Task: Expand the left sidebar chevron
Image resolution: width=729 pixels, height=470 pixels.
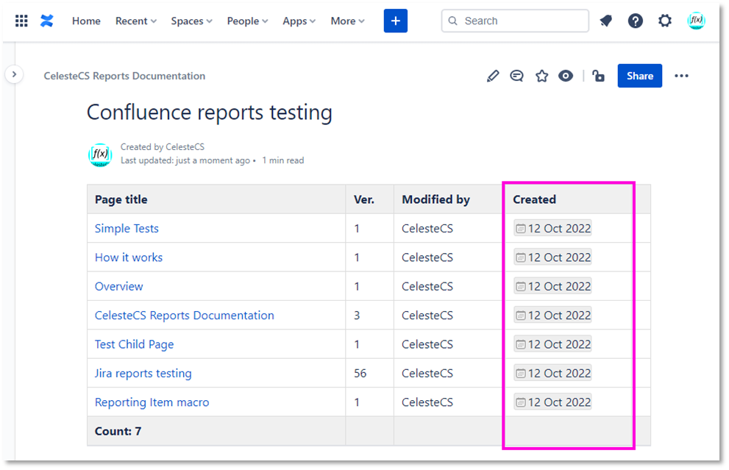Action: point(15,74)
